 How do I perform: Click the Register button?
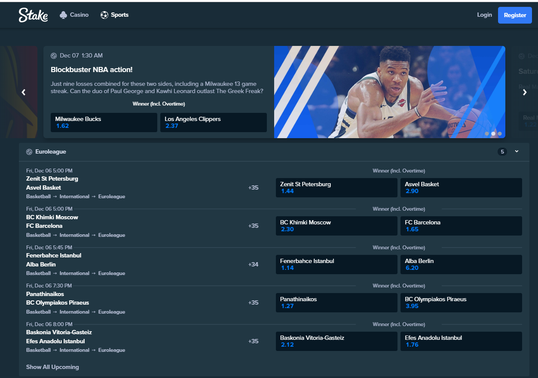coord(515,15)
